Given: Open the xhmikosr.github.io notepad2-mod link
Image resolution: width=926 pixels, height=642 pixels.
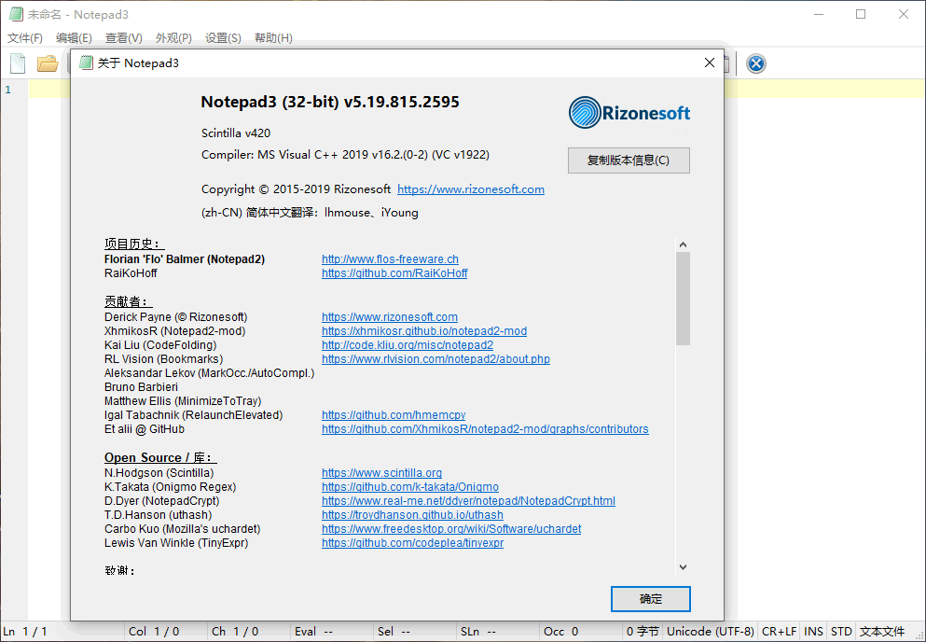Looking at the screenshot, I should click(x=424, y=331).
